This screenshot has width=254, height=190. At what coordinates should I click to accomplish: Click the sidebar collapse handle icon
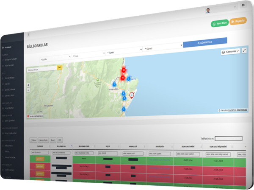(x=28, y=34)
